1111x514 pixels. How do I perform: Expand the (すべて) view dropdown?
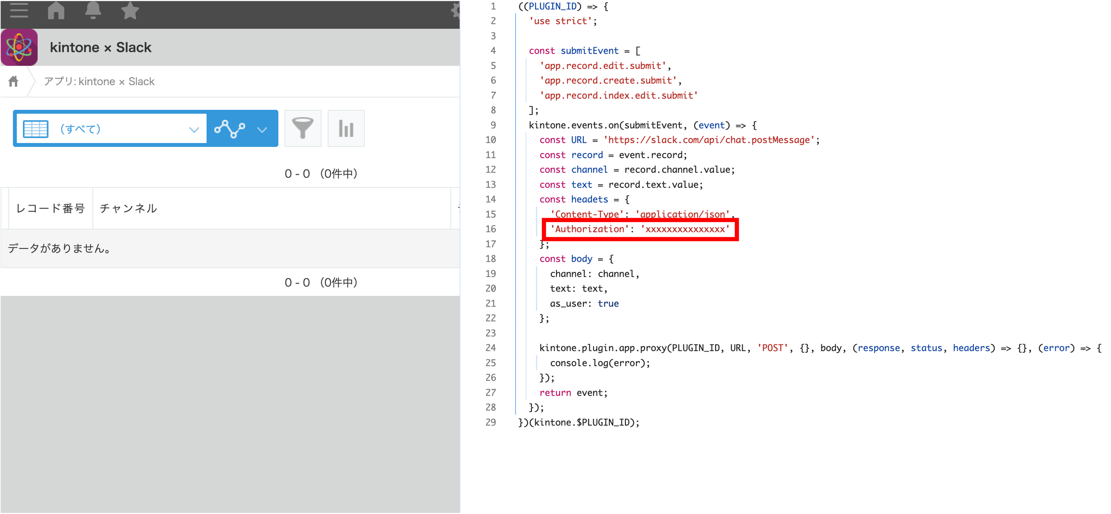(x=194, y=129)
